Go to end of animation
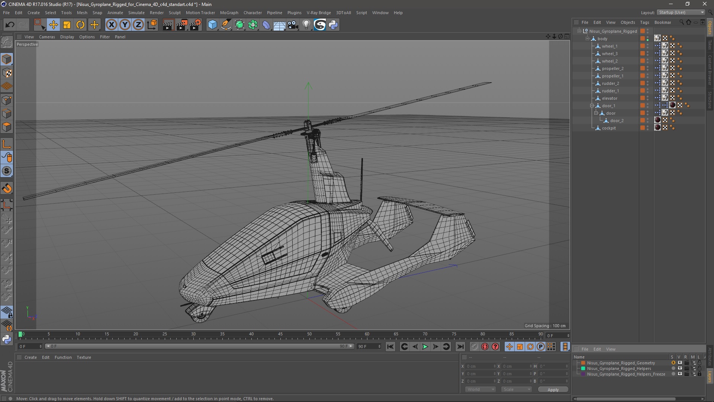This screenshot has height=402, width=714. 460,347
